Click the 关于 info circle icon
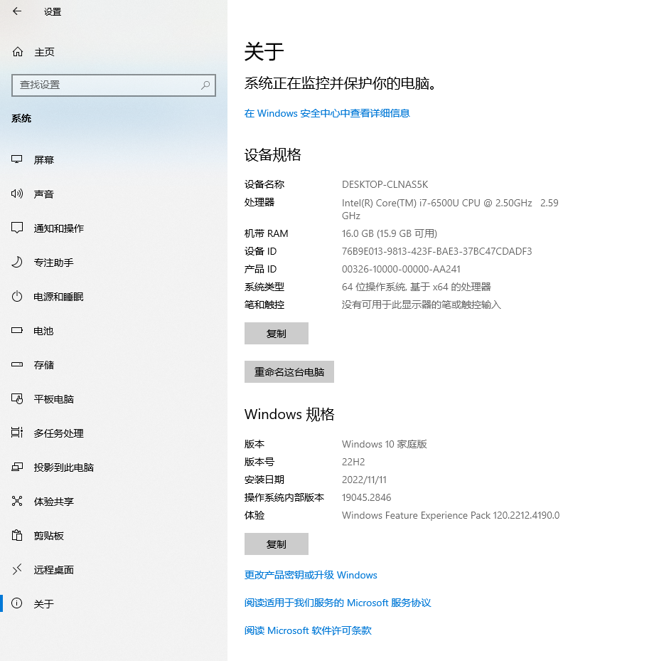 (17, 603)
